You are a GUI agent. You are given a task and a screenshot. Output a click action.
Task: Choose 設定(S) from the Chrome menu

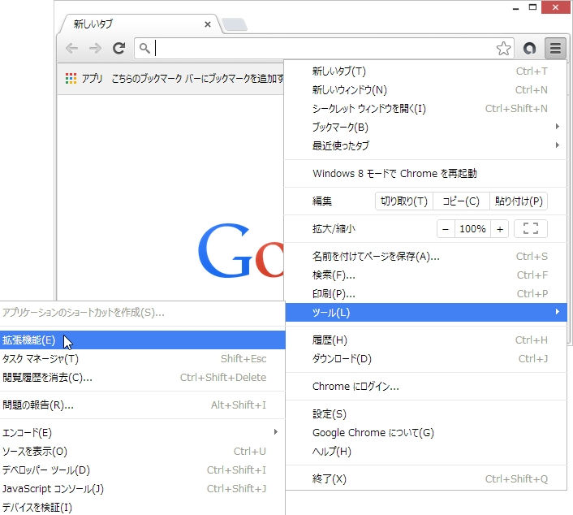click(426, 413)
